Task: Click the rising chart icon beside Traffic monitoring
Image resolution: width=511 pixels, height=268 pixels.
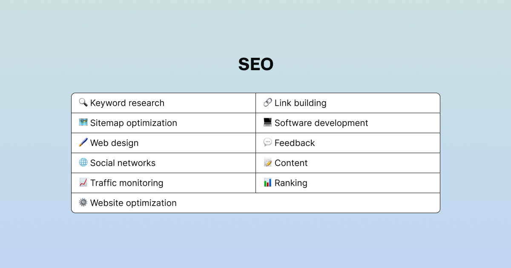Action: coord(83,182)
